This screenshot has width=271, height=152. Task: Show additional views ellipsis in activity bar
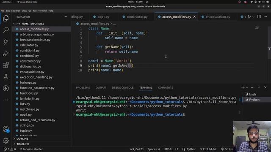[6, 100]
